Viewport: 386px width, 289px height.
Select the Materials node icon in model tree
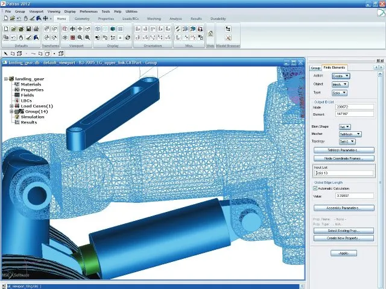(x=17, y=84)
